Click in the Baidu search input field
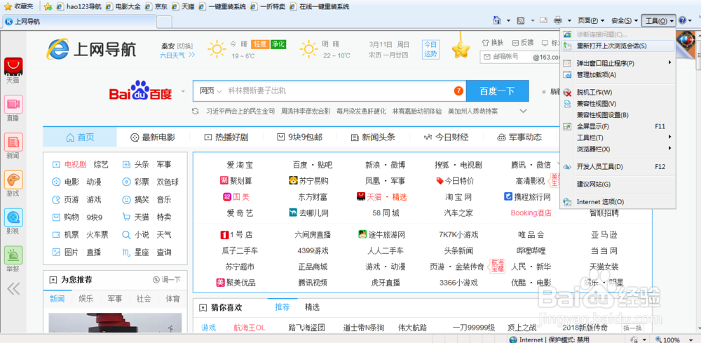Screen dimensions: 701x343 338,91
